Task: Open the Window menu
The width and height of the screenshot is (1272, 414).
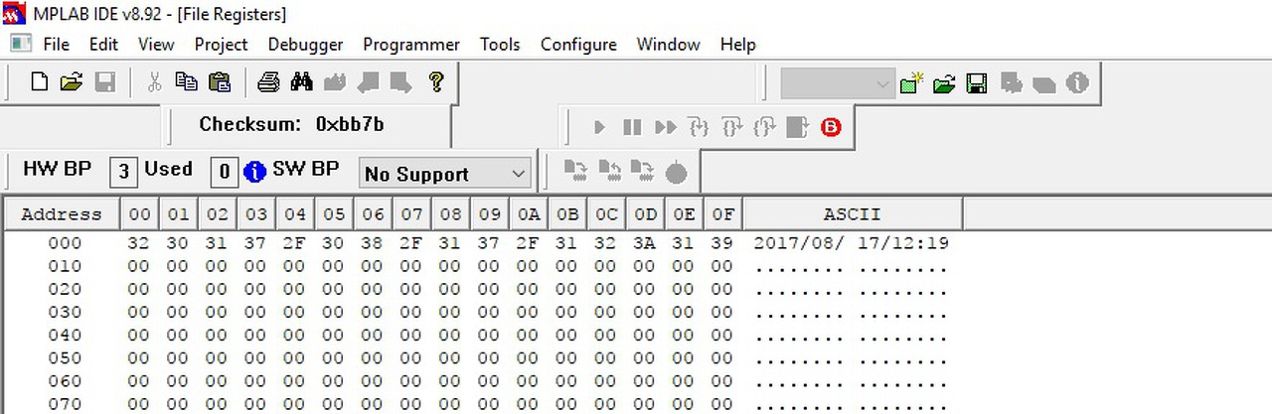Action: (x=668, y=45)
